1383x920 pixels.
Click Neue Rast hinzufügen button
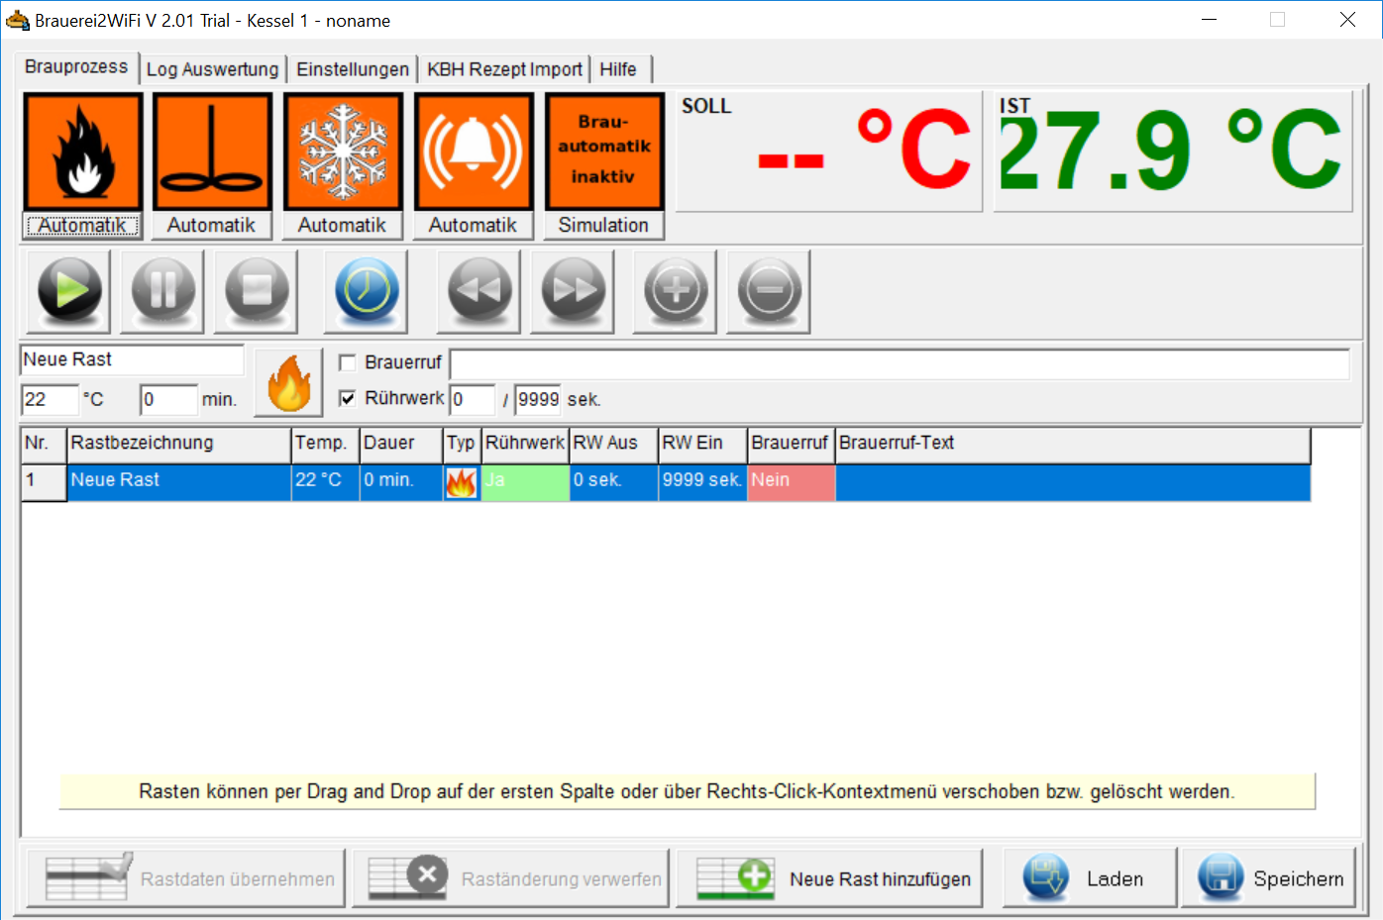[x=830, y=878]
